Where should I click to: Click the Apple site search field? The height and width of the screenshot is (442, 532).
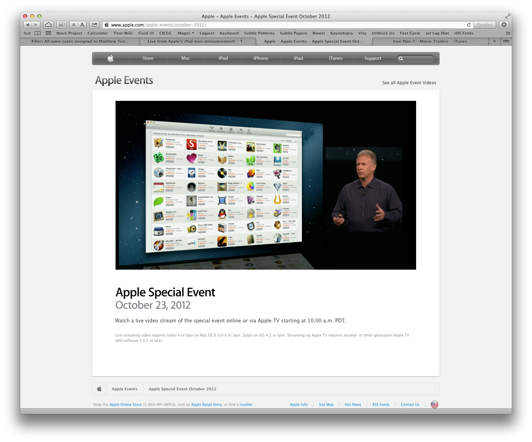pyautogui.click(x=415, y=59)
